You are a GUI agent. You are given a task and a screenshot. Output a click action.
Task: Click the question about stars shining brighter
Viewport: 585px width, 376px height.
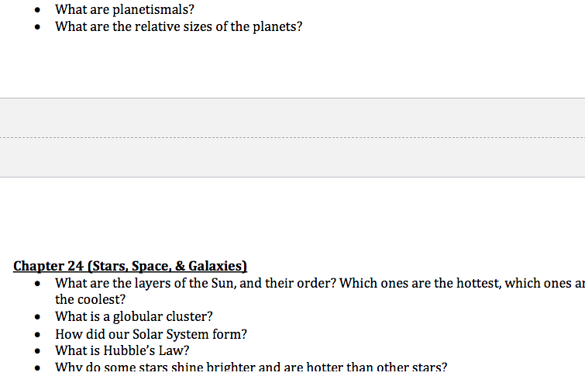click(x=251, y=367)
